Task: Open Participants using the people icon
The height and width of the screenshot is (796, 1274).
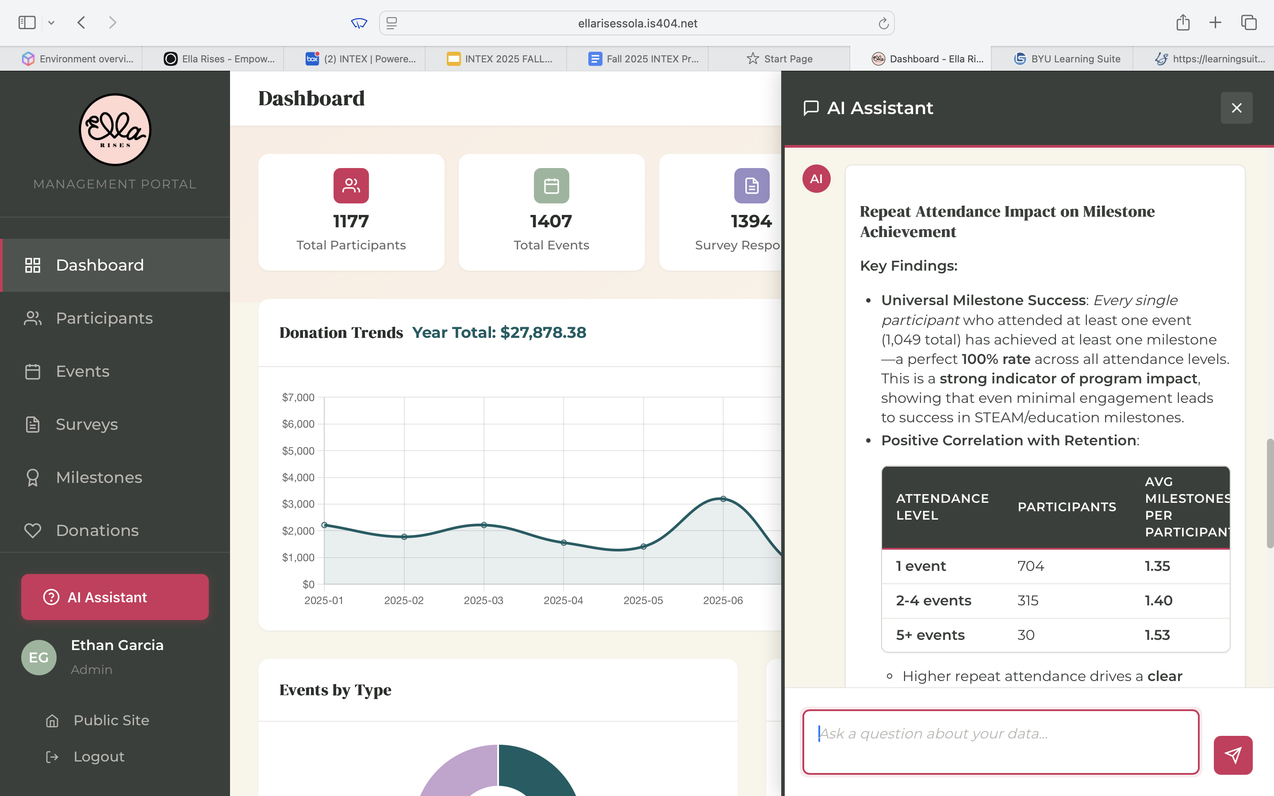Action: coord(33,318)
